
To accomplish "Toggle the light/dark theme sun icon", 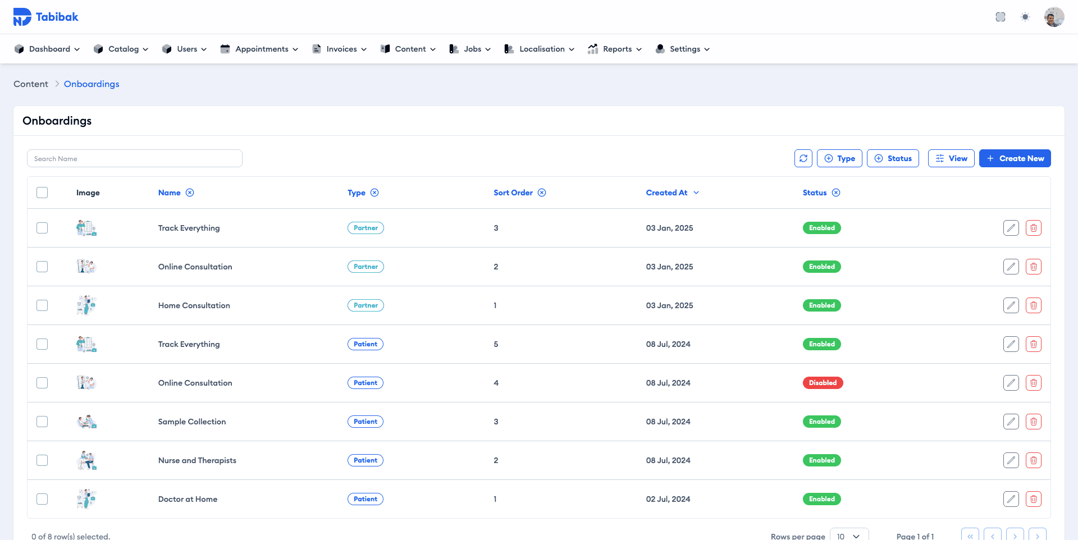I will (x=1025, y=17).
